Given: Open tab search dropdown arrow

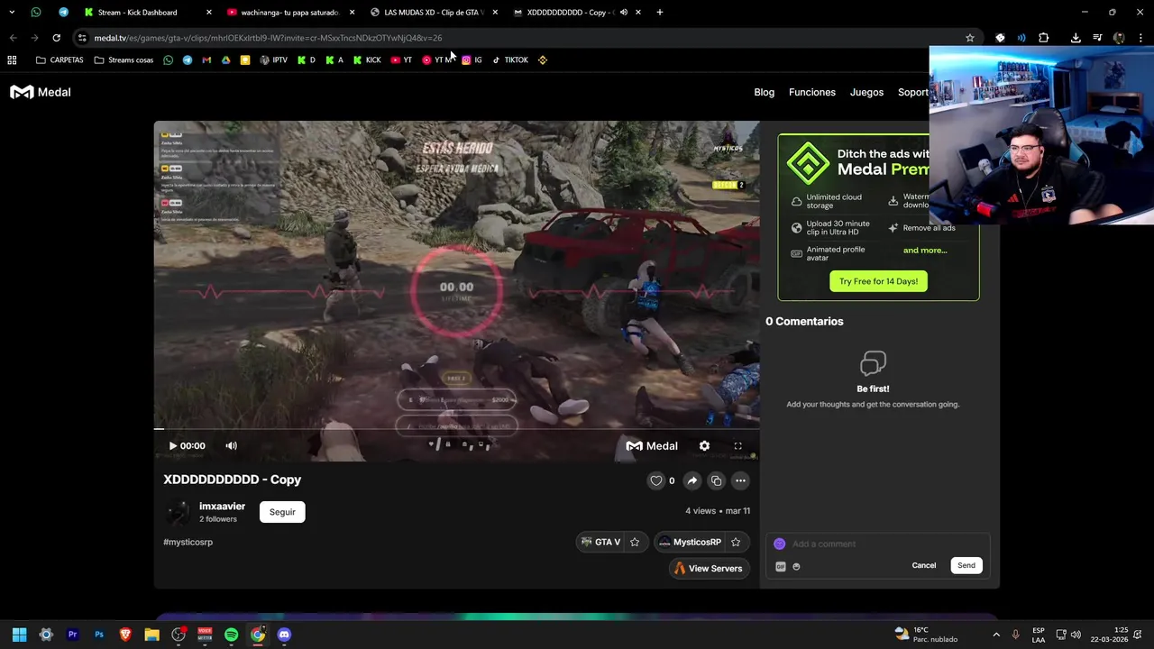Looking at the screenshot, I should coord(12,13).
